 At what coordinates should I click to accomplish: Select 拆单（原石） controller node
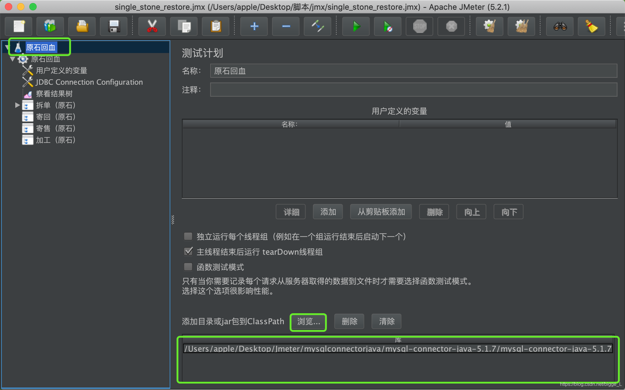click(56, 105)
